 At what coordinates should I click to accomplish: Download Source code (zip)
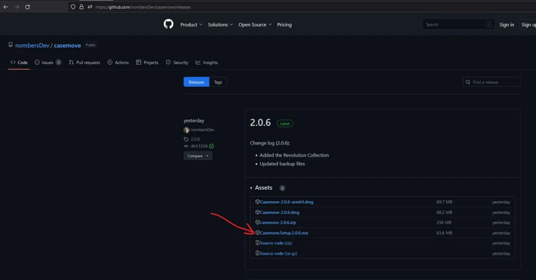(276, 243)
